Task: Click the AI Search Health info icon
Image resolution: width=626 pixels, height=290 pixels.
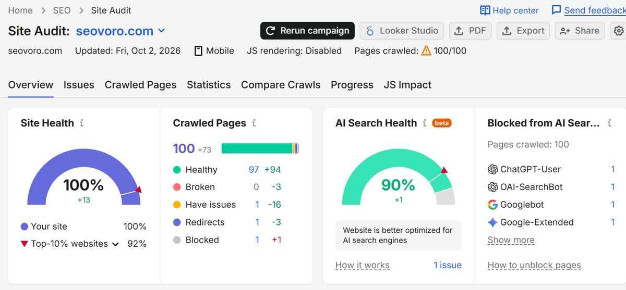Action: pos(425,123)
